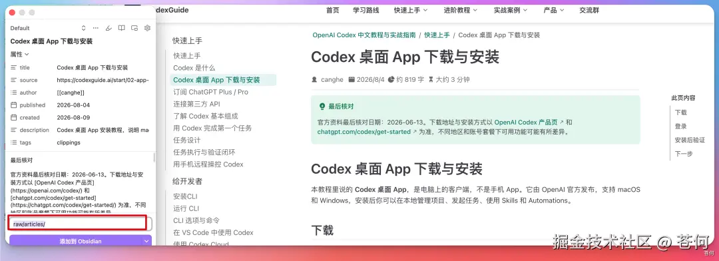Image resolution: width=719 pixels, height=261 pixels.
Task: Click the author icon beside canghe
Action: tap(314, 79)
